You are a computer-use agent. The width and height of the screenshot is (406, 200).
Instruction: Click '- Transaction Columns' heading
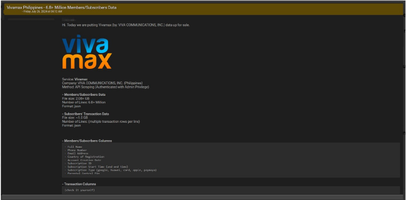[79, 184]
